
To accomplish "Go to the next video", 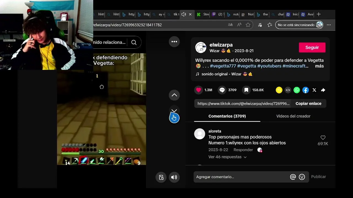I will 174,111.
